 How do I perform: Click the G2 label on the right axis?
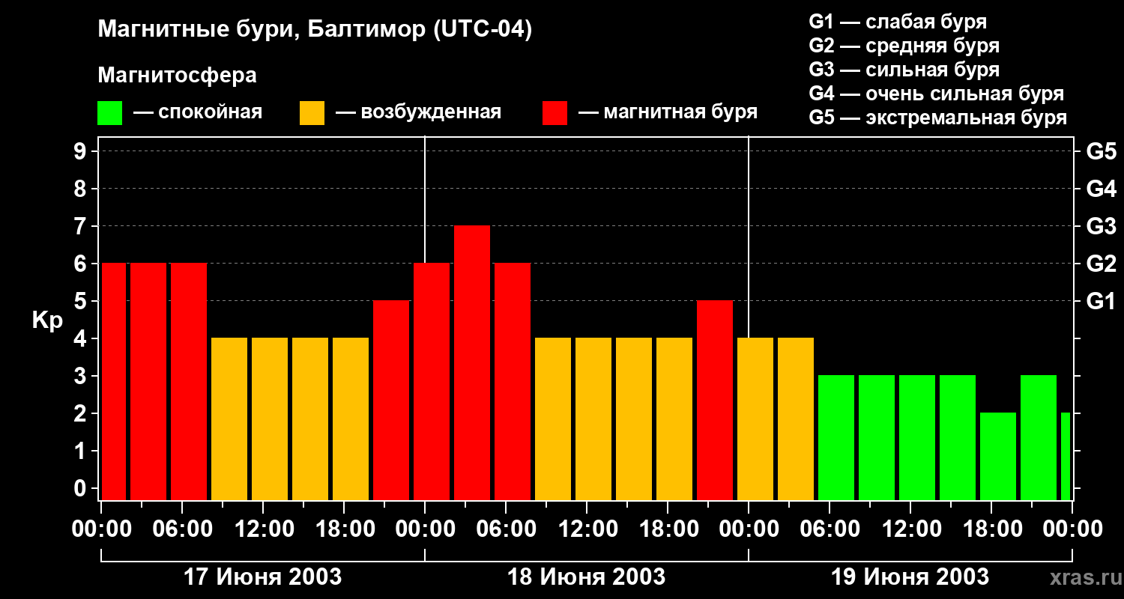coord(1101,264)
